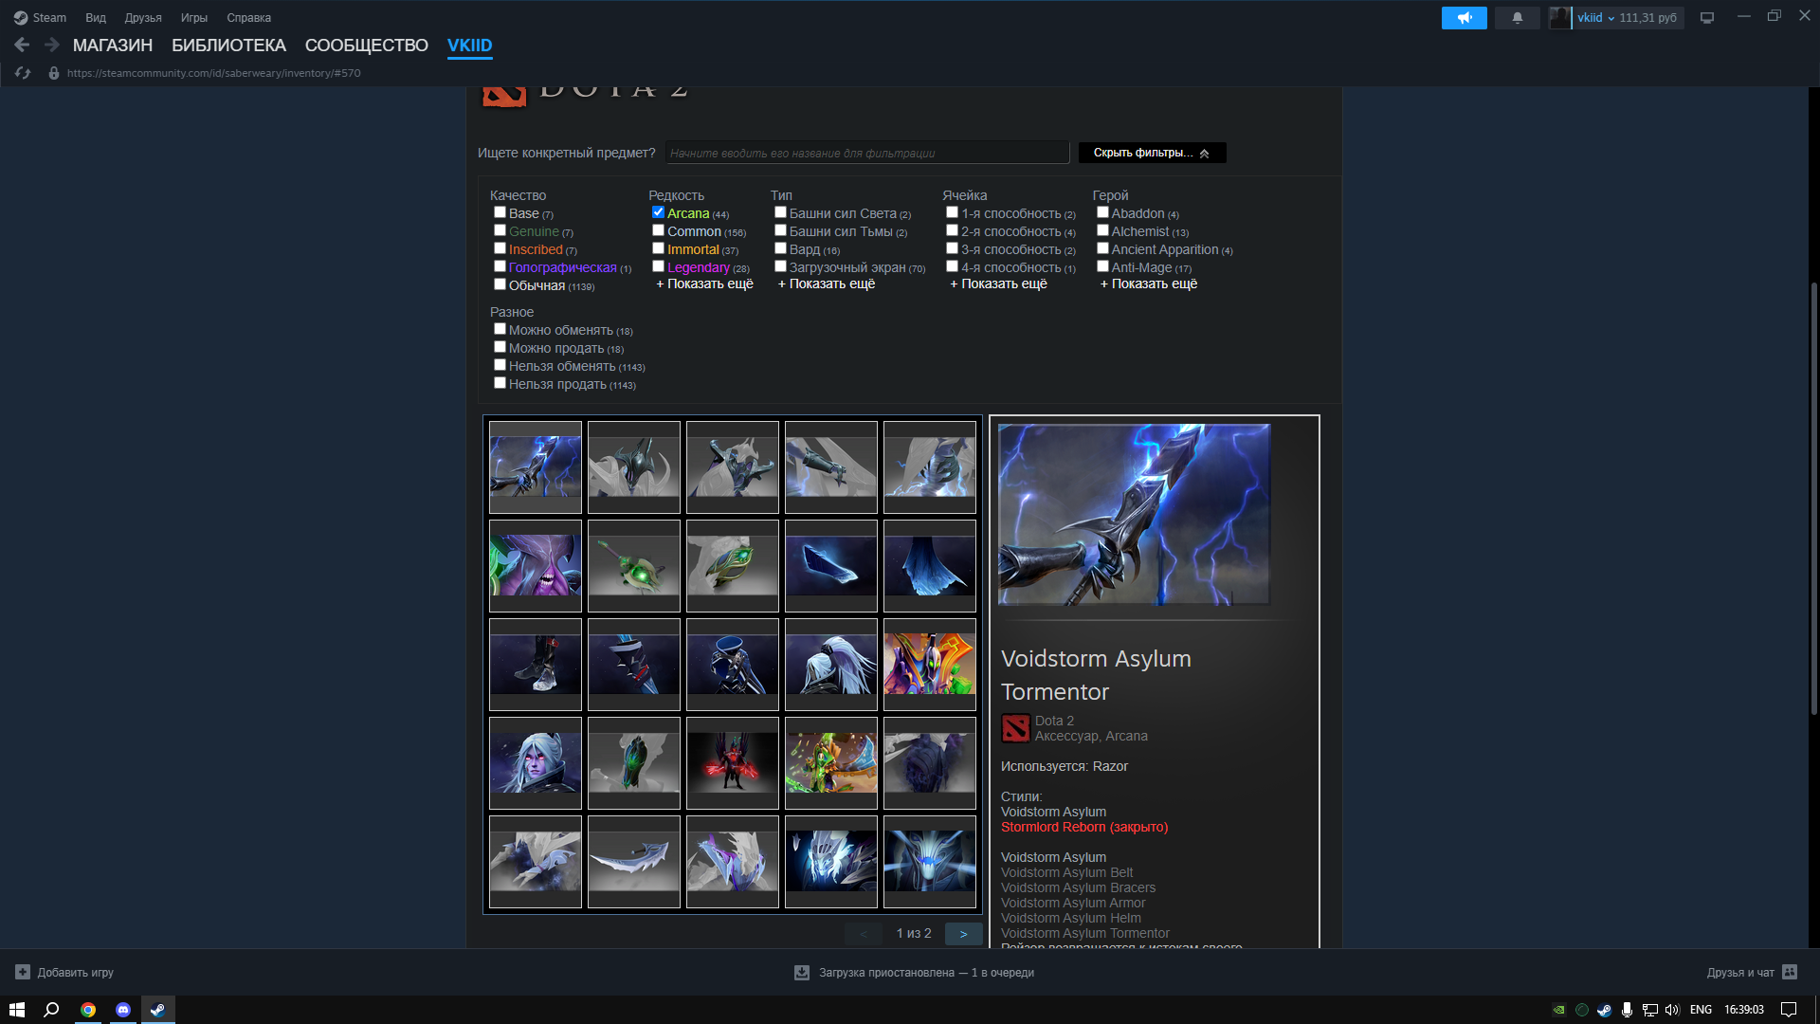Click the wallet balance 111,31 руб

tap(1647, 18)
